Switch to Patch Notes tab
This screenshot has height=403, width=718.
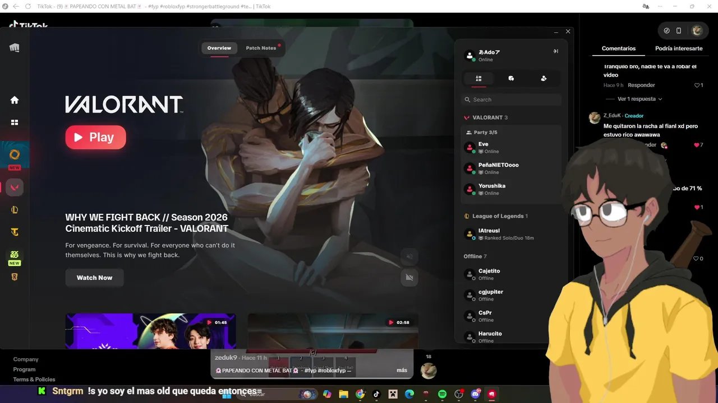tap(261, 48)
